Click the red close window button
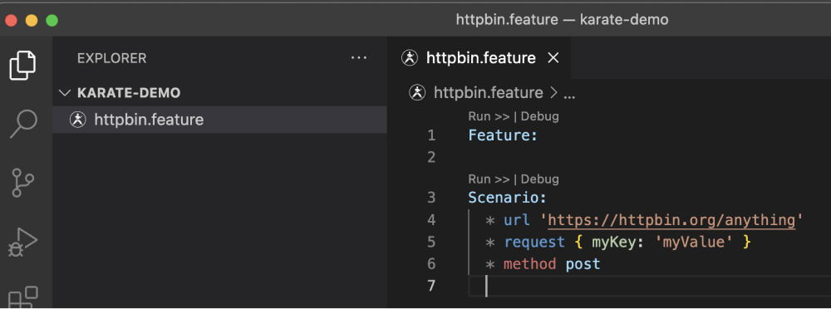Screen dimensions: 831x309 pos(11,21)
